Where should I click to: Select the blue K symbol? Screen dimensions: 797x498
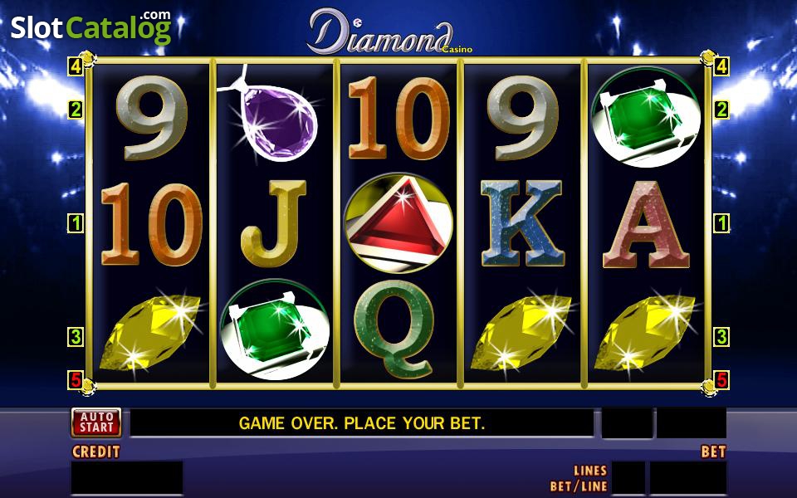(x=522, y=223)
